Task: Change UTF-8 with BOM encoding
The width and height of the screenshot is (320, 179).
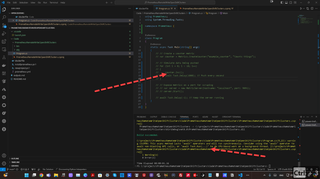Action: click(285, 169)
